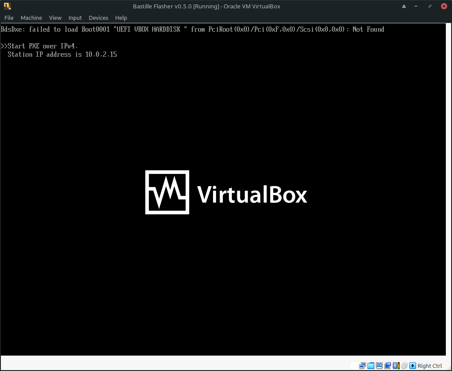Viewport: 452px width, 371px height.
Task: Click the keyboard capture arrow icon
Action: point(412,366)
